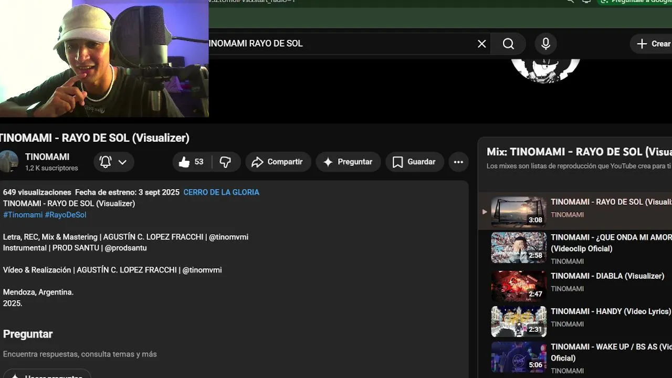Open ¿QUE ONDA MI AMOR video thumbnail
Screen dimensions: 672x378
519,247
